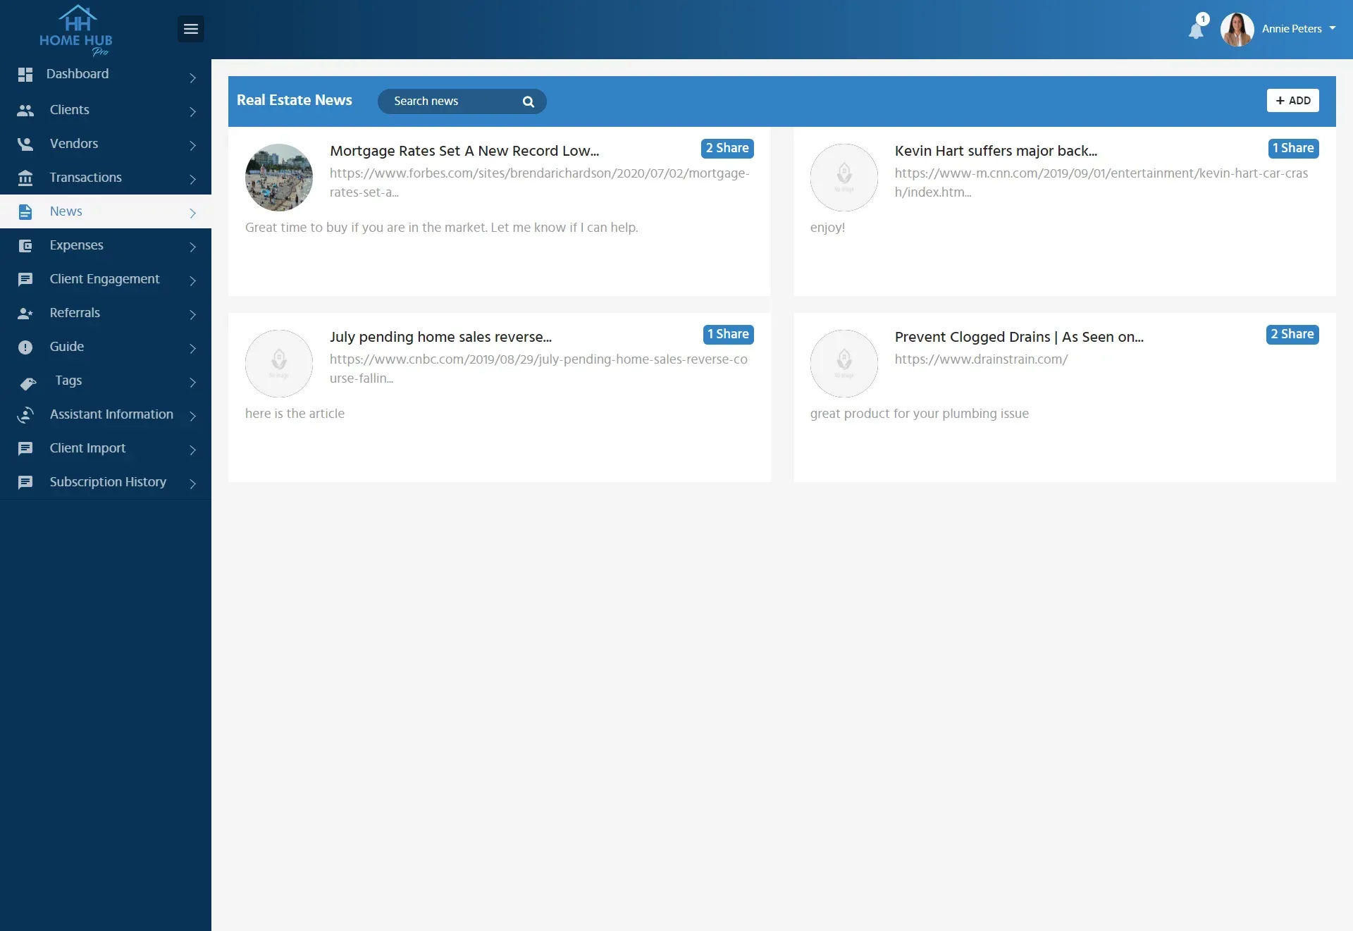Open the Dashboard menu item
Screen dimensions: 1353x931
click(x=106, y=75)
